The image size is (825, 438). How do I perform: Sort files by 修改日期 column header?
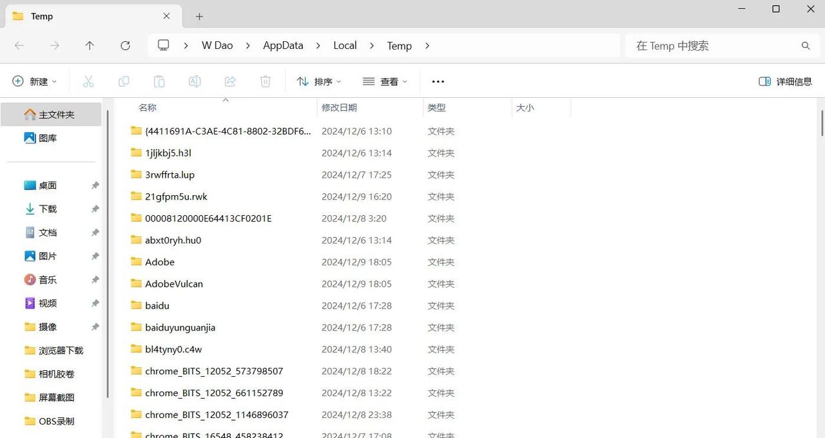point(340,108)
